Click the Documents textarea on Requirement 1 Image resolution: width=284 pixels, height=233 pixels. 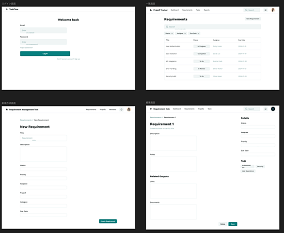coord(174,212)
